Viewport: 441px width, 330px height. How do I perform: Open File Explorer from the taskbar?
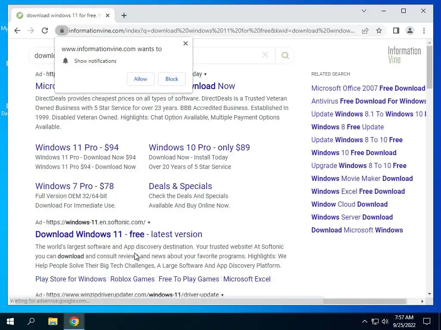(53, 321)
